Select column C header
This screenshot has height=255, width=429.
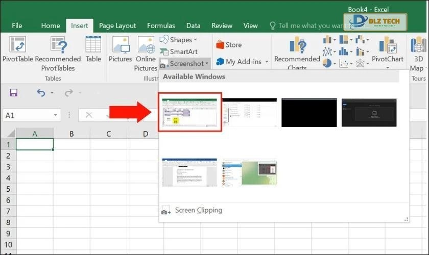pyautogui.click(x=108, y=134)
